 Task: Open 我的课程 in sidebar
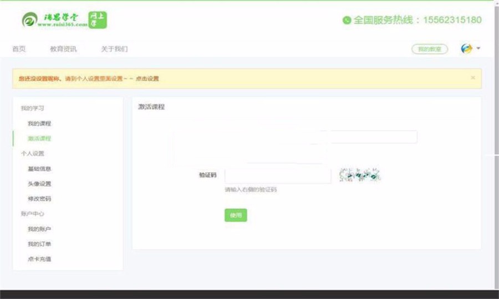tap(39, 123)
